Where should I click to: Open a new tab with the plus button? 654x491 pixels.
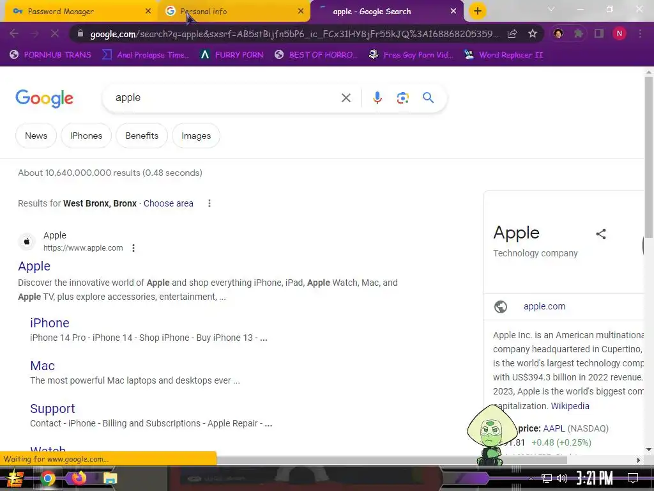[x=478, y=12]
